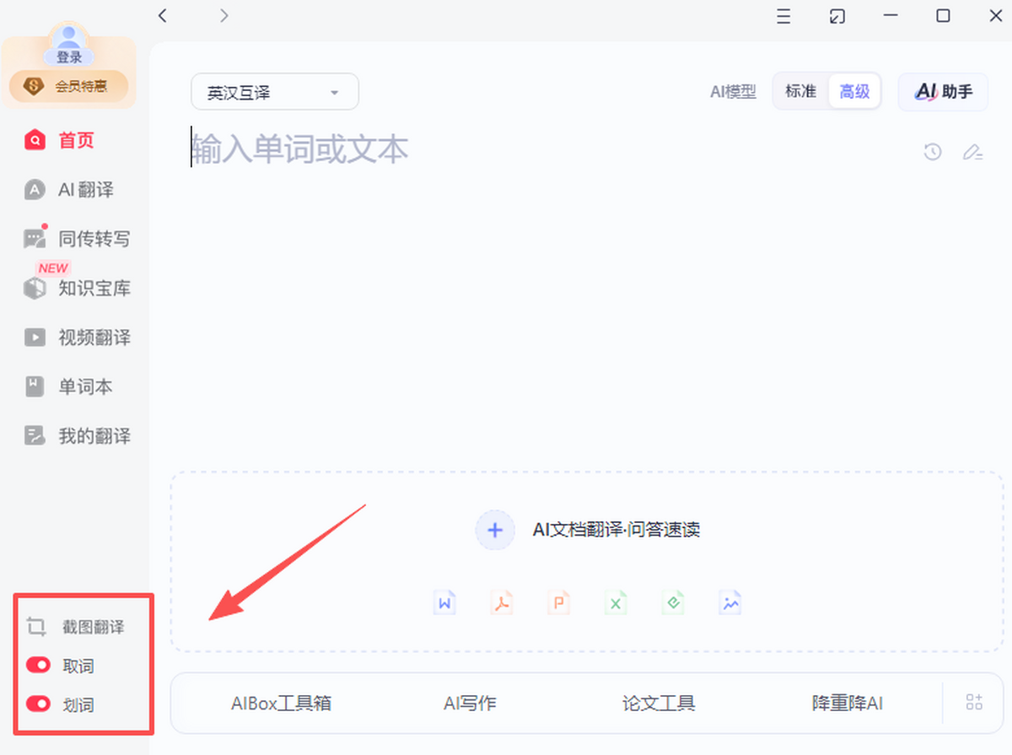Select the 标准 AI model option
The height and width of the screenshot is (755, 1012).
click(800, 91)
